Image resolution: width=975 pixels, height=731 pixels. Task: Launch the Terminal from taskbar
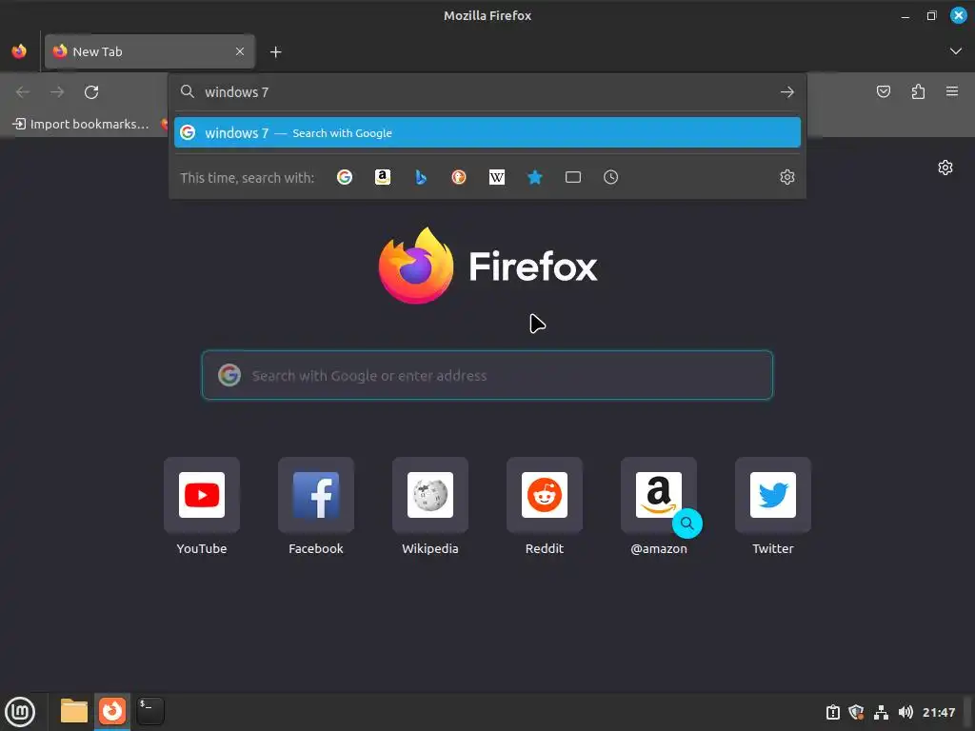click(x=149, y=711)
